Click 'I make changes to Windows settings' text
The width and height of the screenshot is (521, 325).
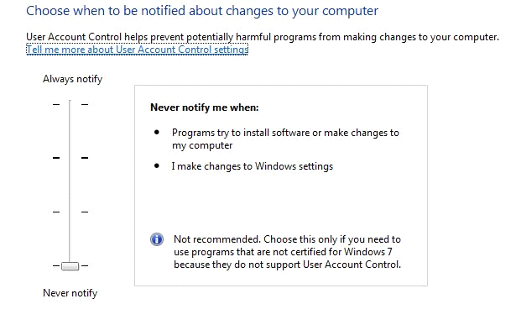[x=253, y=166]
